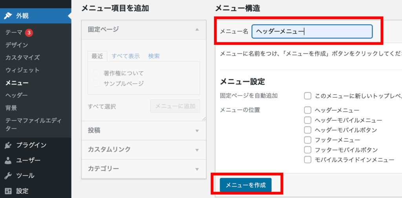This screenshot has height=198, width=402.
Task: Collapse the 固定ページ panel
Action: [197, 29]
